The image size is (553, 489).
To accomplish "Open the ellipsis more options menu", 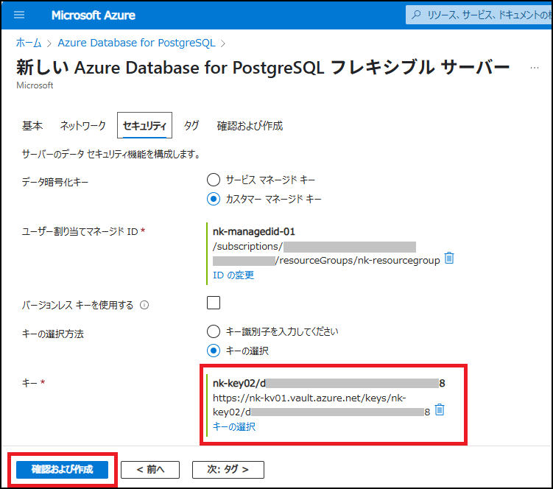I will pos(535,68).
